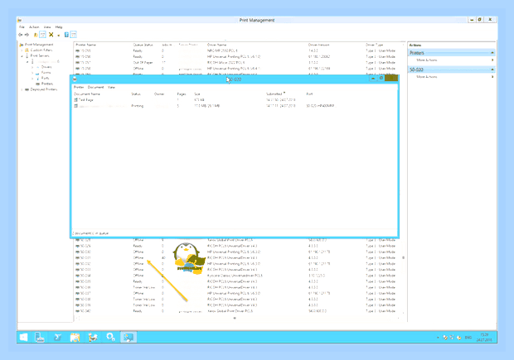The height and width of the screenshot is (360, 514).
Task: Open the Document menu in queue window
Action: click(95, 88)
